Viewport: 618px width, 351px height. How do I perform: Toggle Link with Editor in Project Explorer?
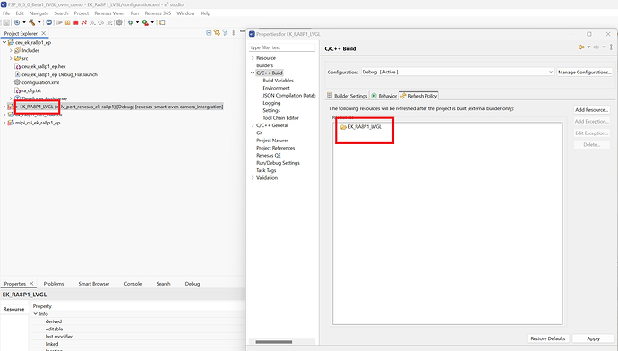click(x=217, y=33)
